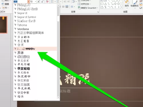Choose the elbow arrow connector shape
Viewport: 143px width, 107px height.
click(112, 4)
